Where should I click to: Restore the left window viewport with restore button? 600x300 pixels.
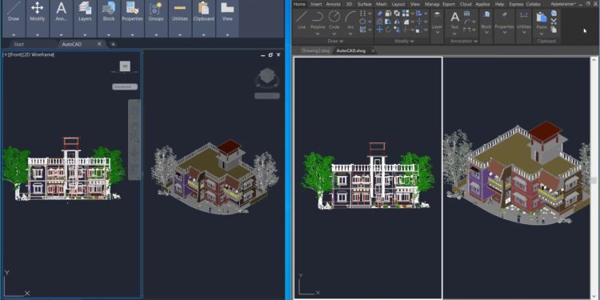click(x=270, y=54)
